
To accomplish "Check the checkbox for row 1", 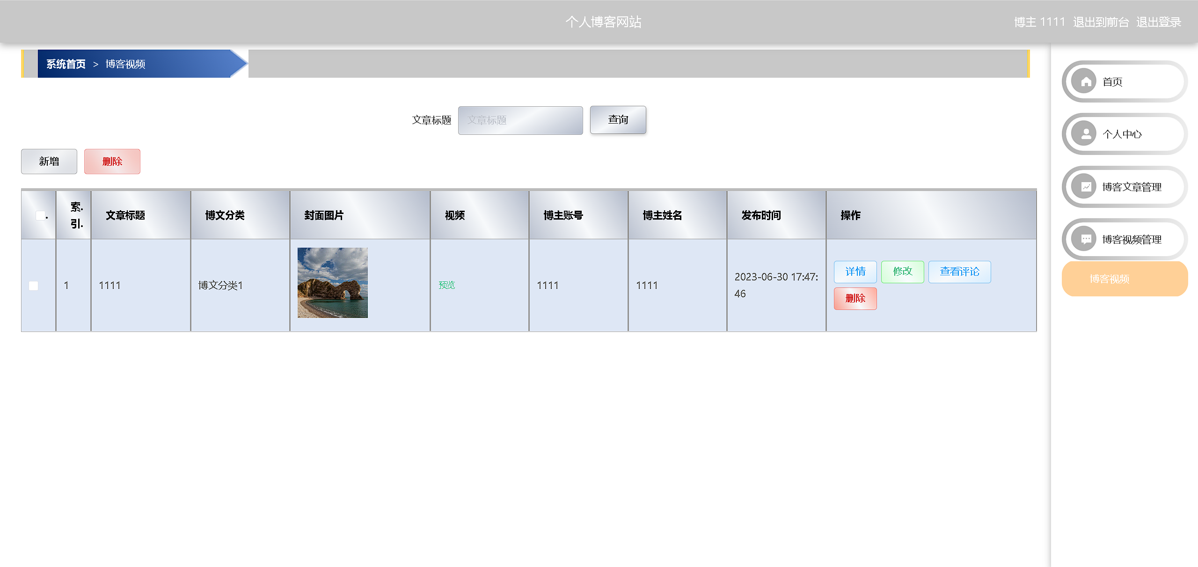I will click(34, 286).
